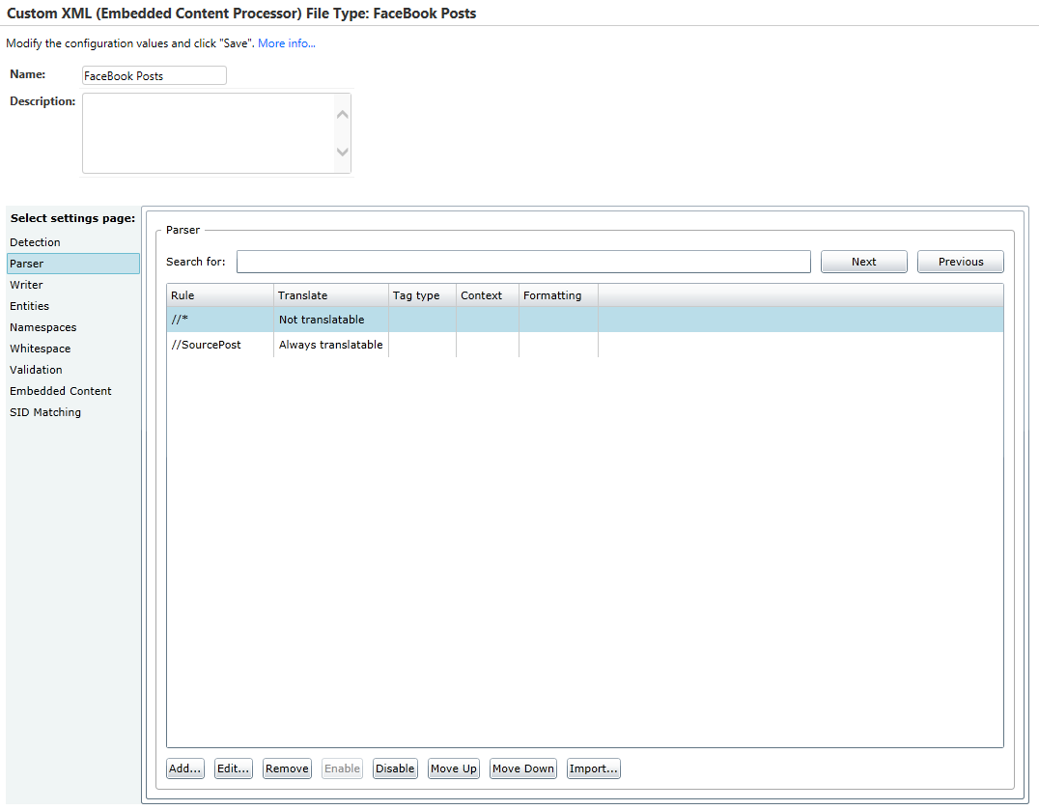Sort by the Formatting column header
Viewport: 1039px width, 810px height.
pyautogui.click(x=558, y=295)
